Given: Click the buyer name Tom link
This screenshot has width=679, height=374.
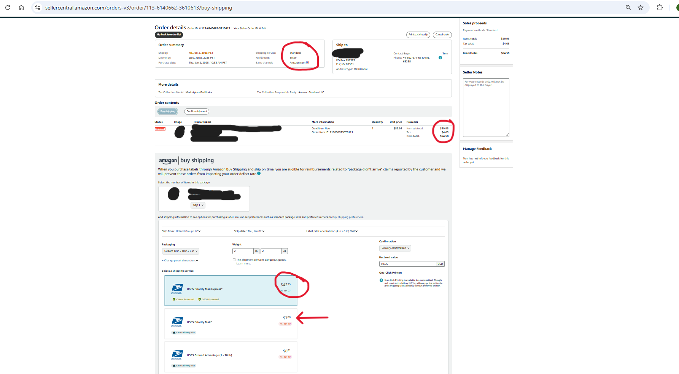Looking at the screenshot, I should [x=445, y=54].
